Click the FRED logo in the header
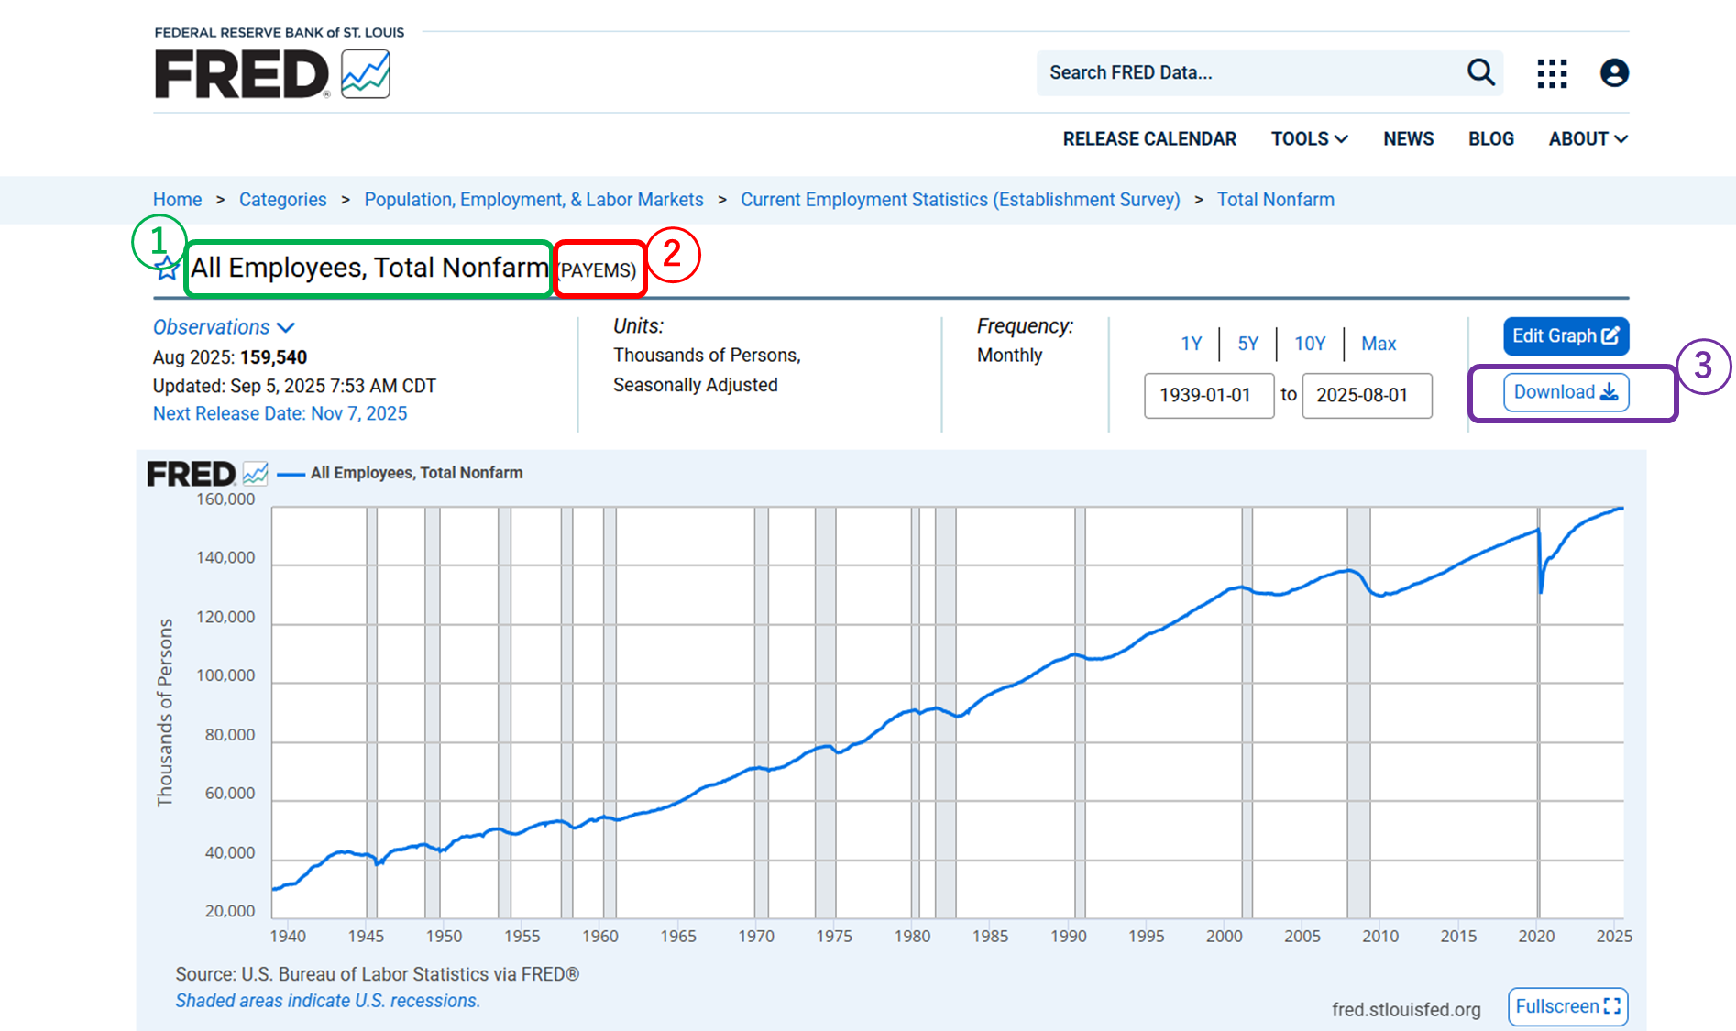Viewport: 1736px width, 1031px height. [272, 73]
